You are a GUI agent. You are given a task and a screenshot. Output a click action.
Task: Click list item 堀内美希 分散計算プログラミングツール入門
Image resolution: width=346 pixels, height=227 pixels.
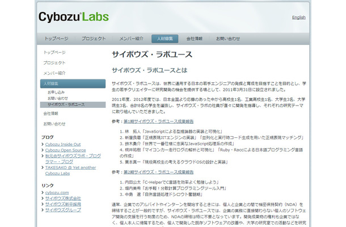[173, 188]
